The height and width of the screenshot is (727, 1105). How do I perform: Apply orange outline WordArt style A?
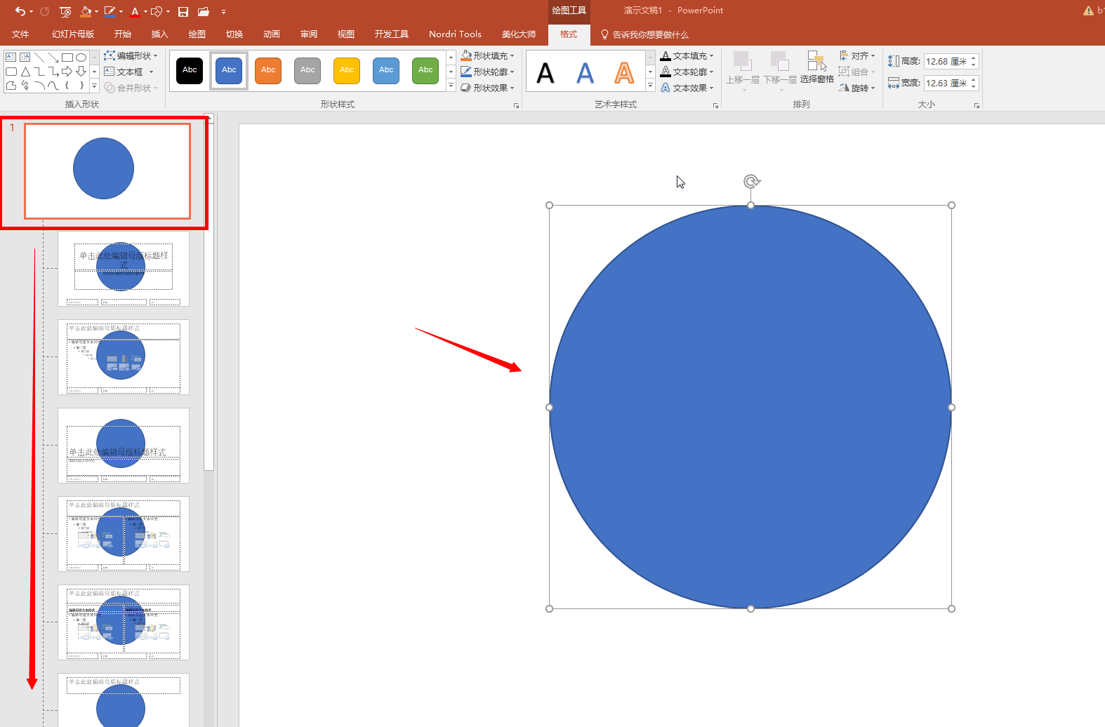624,72
